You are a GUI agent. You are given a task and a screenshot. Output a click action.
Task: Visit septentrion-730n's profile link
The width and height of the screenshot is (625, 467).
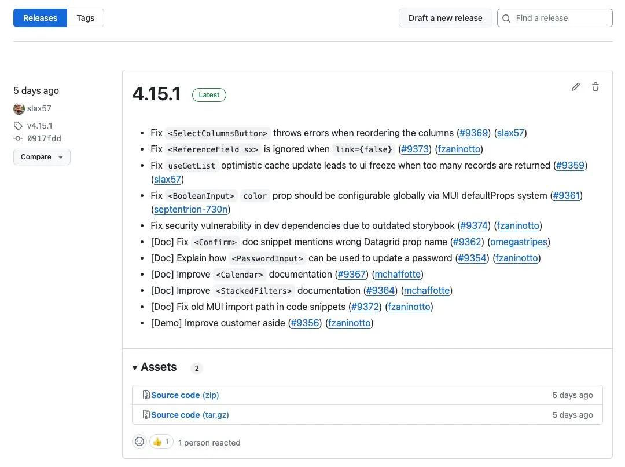pyautogui.click(x=191, y=209)
